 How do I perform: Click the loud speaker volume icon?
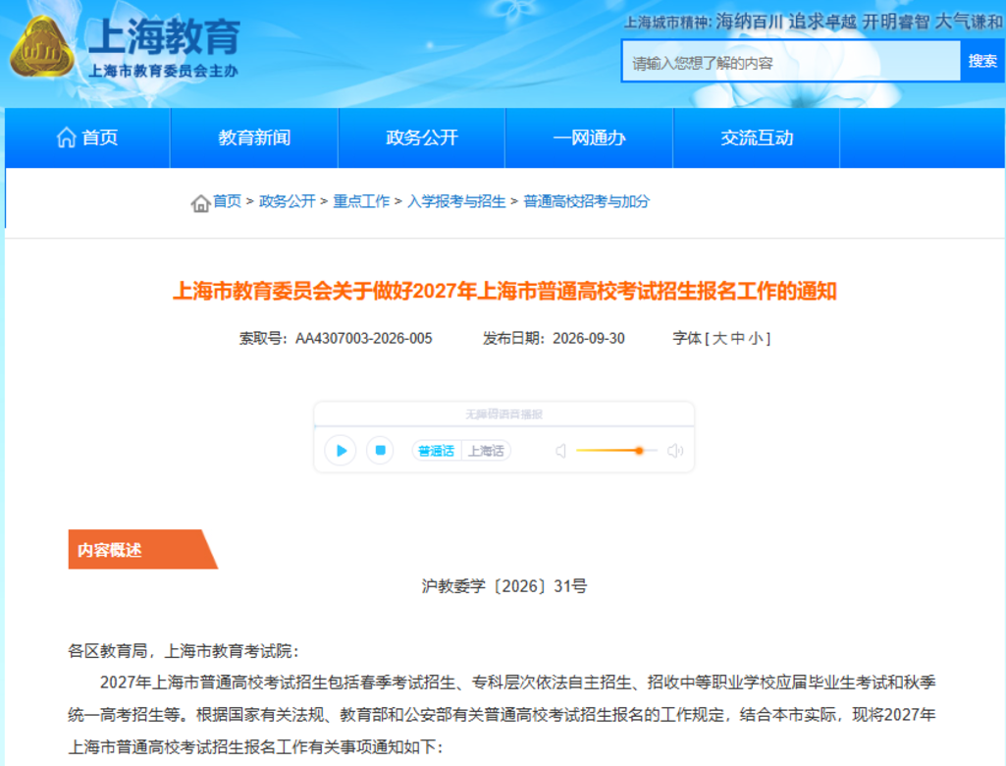675,451
